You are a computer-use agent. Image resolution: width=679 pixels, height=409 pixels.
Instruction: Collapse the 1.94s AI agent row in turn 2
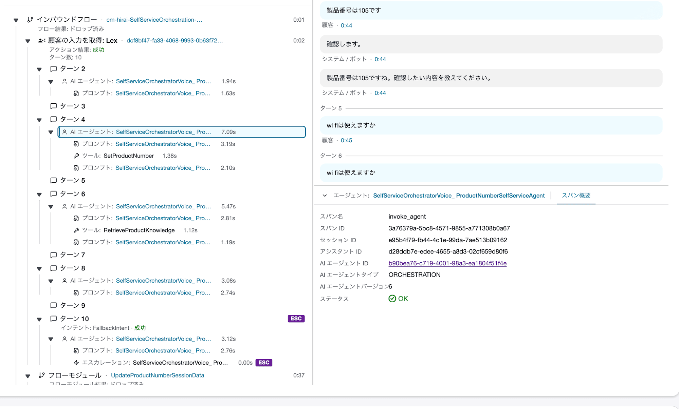[x=51, y=82]
